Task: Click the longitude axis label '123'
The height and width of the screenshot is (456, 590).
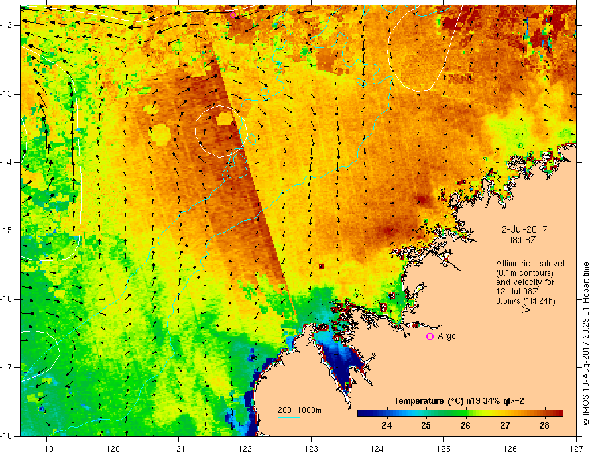Action: (311, 449)
